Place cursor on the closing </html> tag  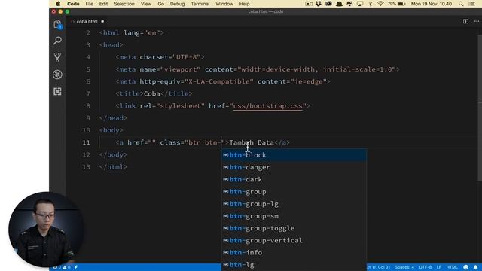point(113,167)
